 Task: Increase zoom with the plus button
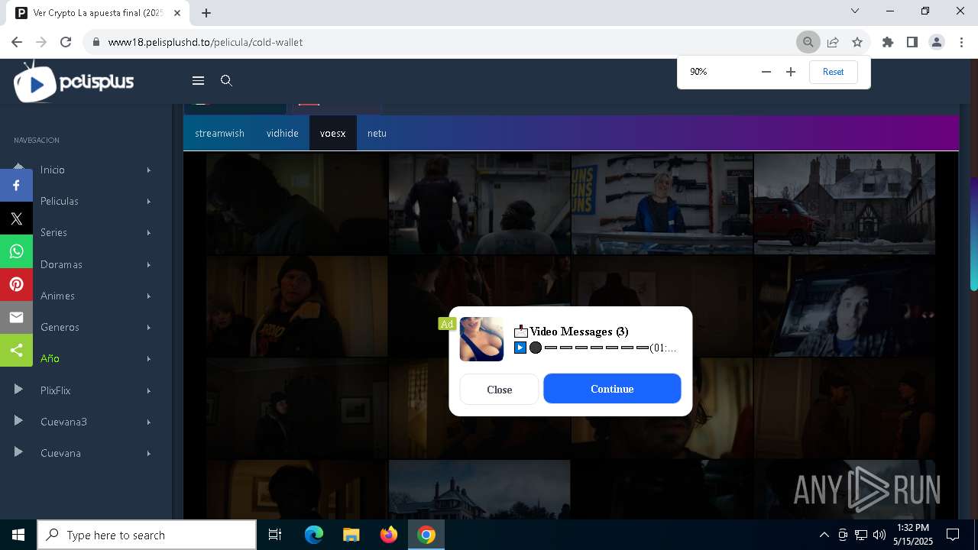pos(791,72)
